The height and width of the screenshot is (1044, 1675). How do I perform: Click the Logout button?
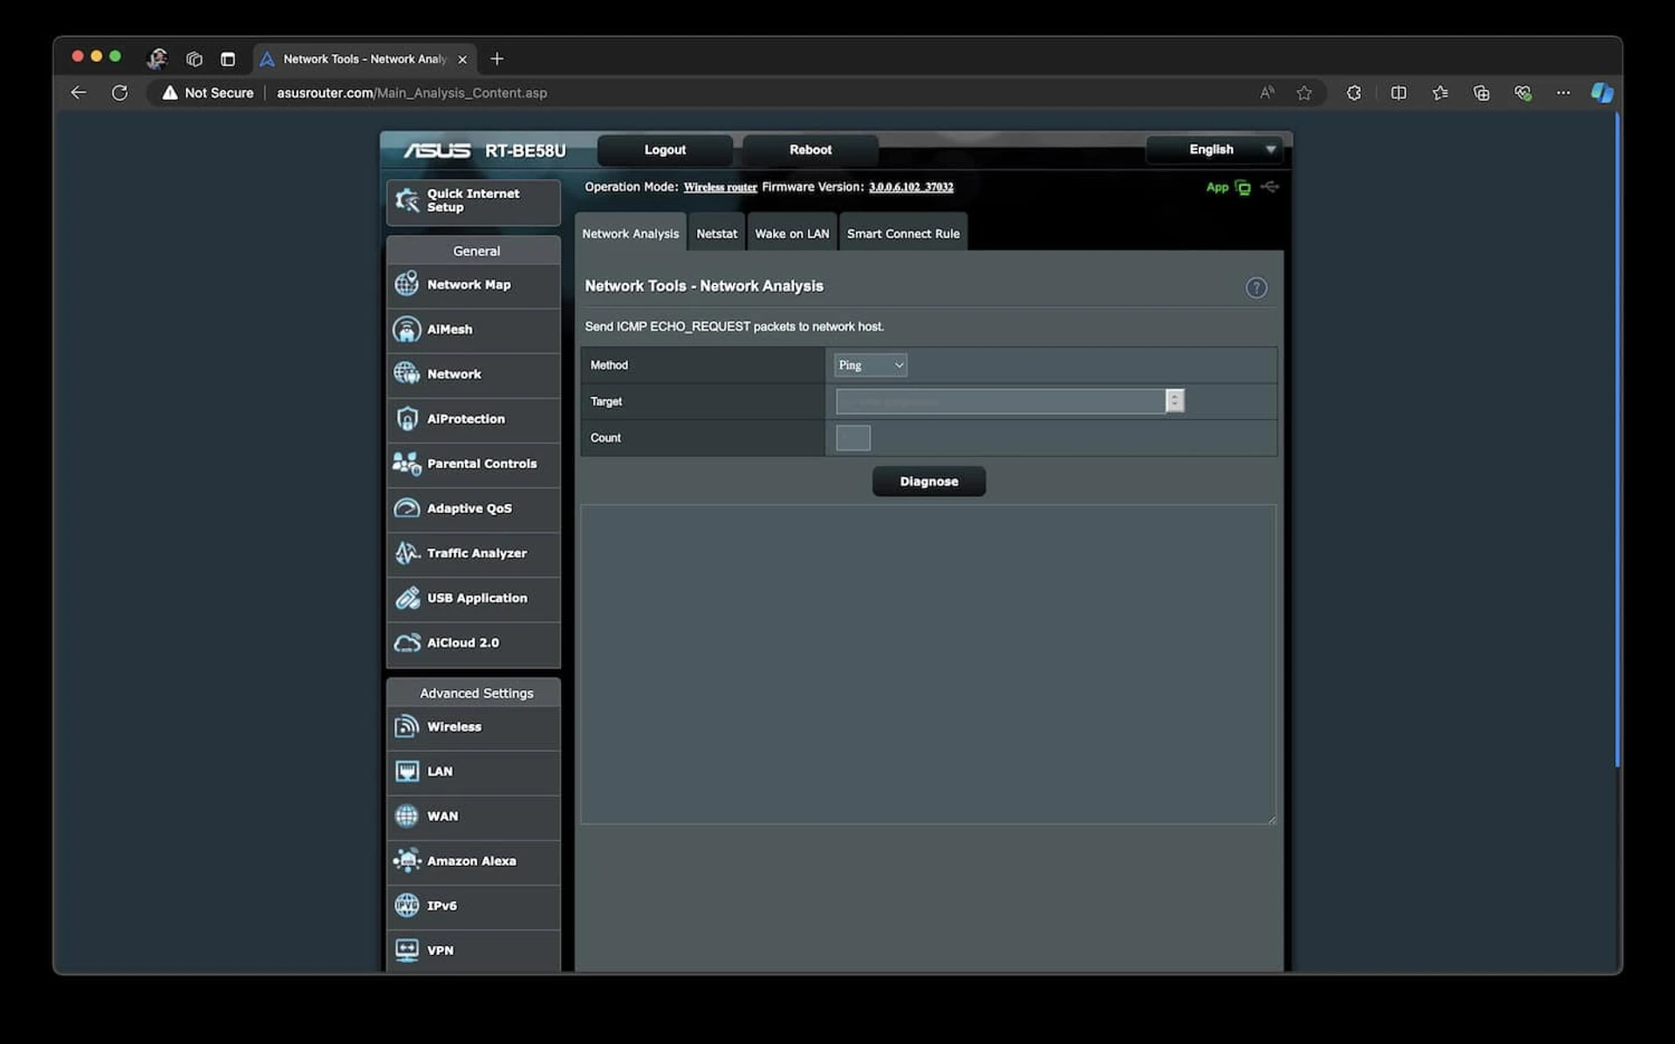[x=665, y=150]
